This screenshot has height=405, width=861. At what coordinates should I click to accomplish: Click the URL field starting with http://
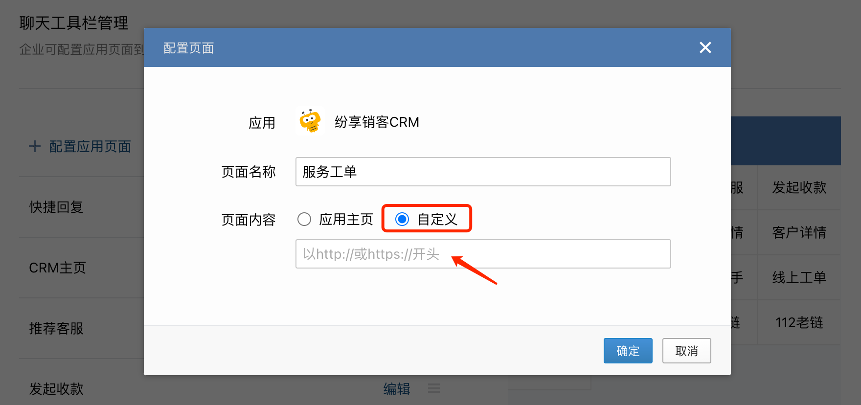tap(483, 254)
